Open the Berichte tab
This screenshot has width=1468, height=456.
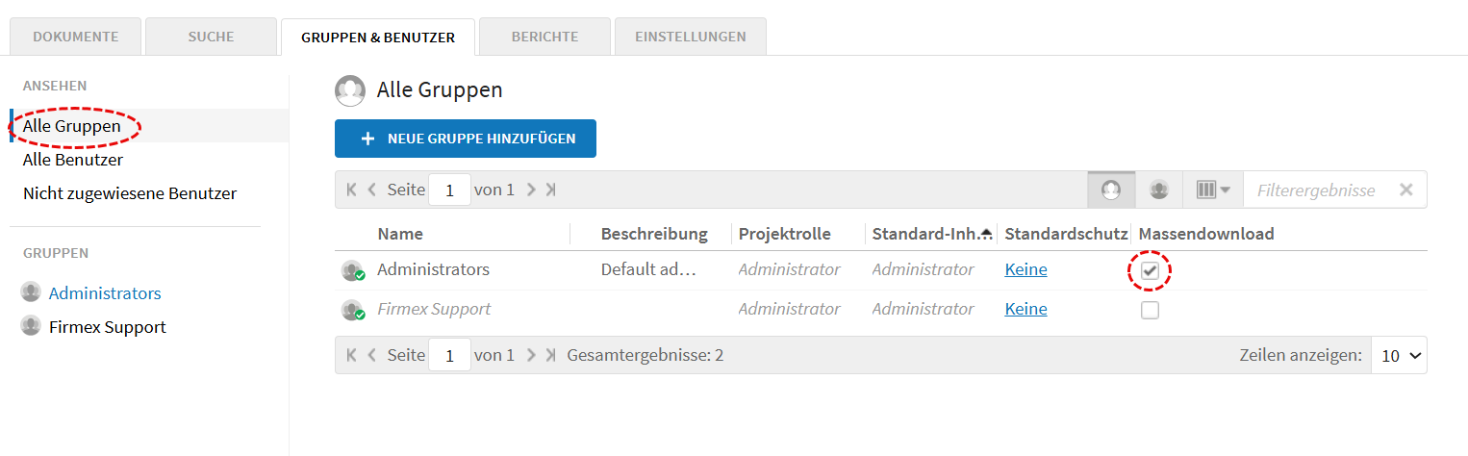(x=545, y=37)
